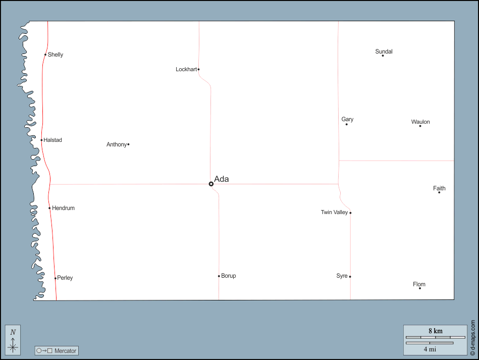Select the Sundal town label

tap(384, 52)
